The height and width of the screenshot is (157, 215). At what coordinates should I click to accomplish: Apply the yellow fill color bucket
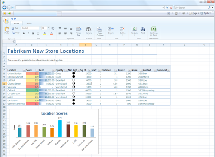[45, 33]
